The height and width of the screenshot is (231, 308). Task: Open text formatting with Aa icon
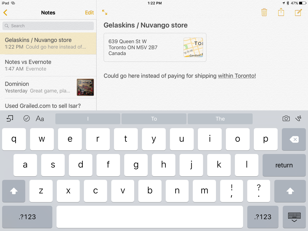pyautogui.click(x=40, y=119)
